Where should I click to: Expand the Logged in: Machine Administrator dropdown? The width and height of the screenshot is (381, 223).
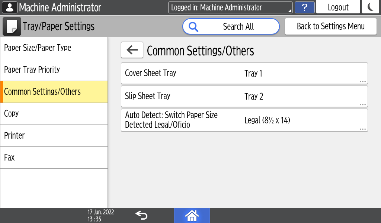pos(230,7)
